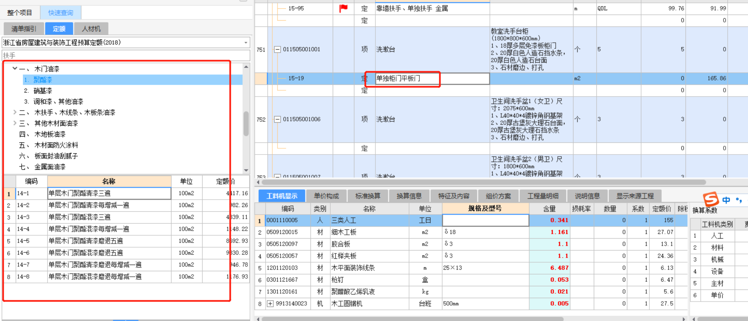Select 五、木材面防火涂料 tree item
Viewport: 748px width, 321px height.
(x=48, y=145)
